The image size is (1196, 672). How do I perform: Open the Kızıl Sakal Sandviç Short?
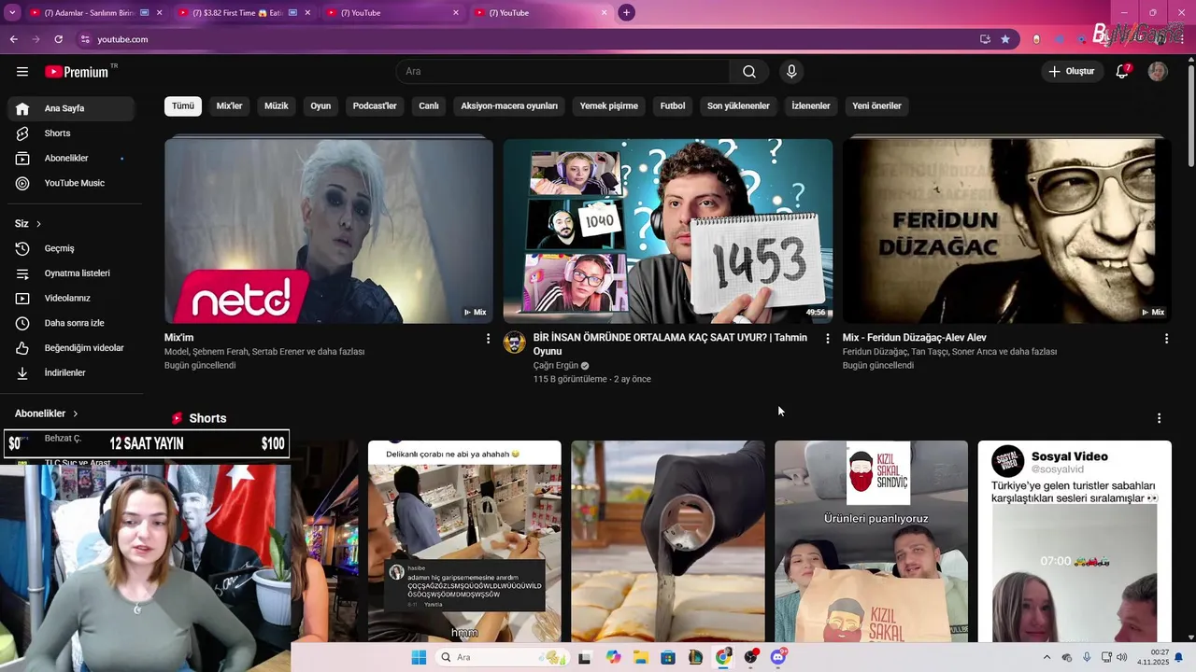point(871,541)
